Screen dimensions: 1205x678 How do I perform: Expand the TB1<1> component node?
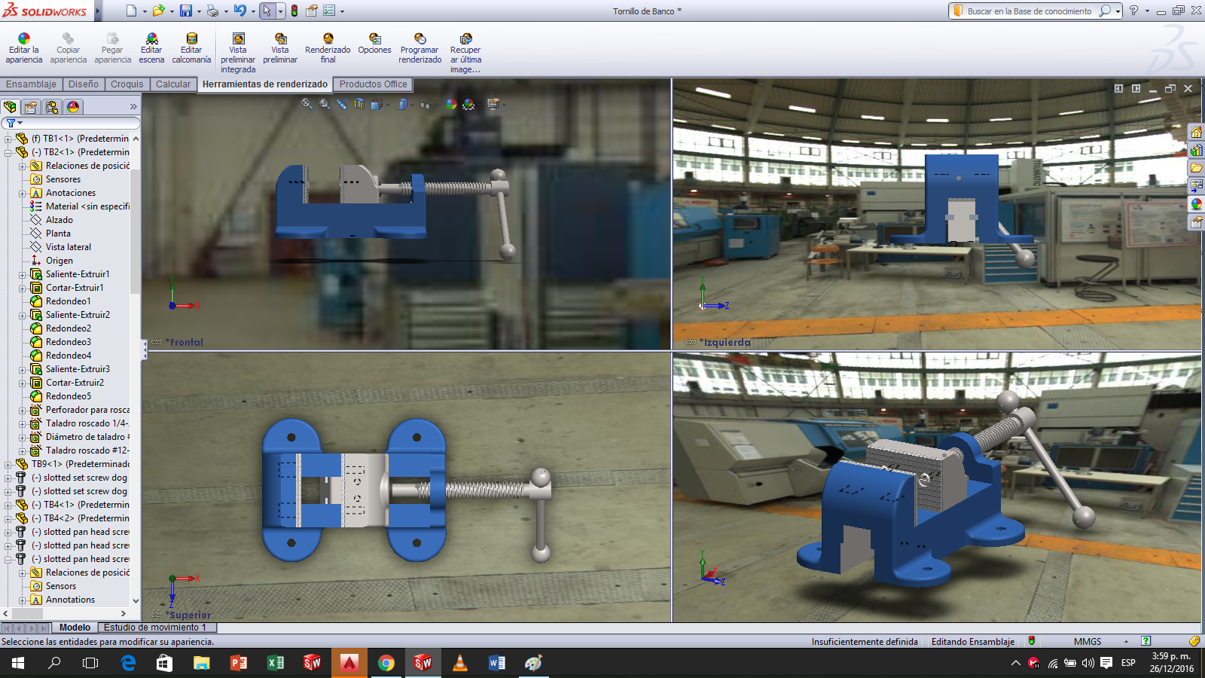point(8,139)
